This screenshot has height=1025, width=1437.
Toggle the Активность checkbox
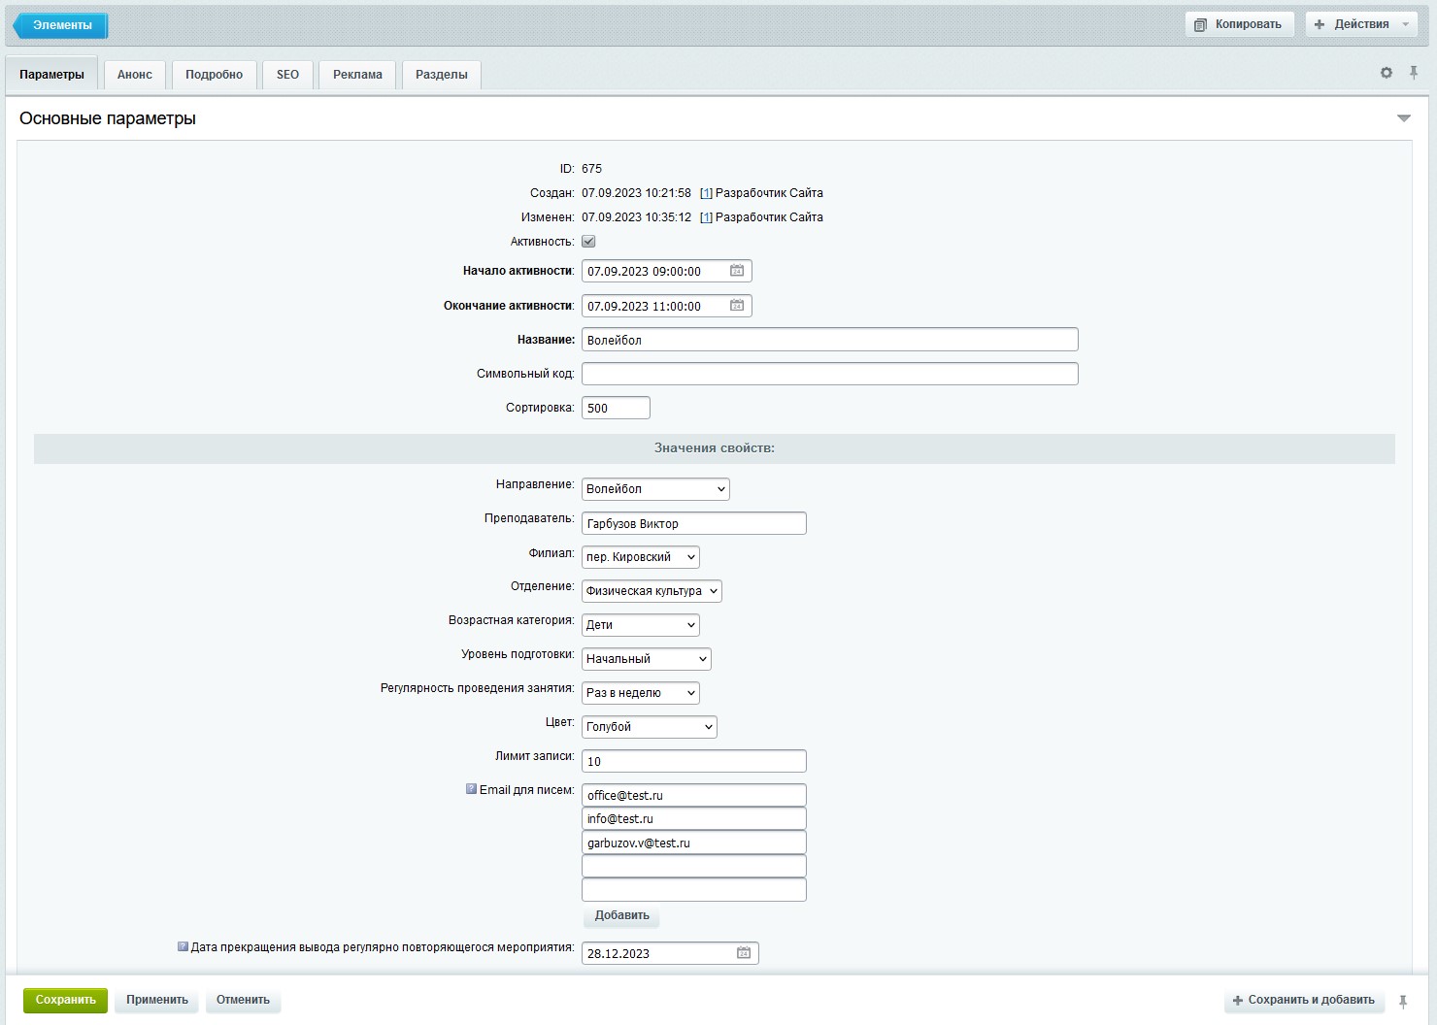coord(588,242)
